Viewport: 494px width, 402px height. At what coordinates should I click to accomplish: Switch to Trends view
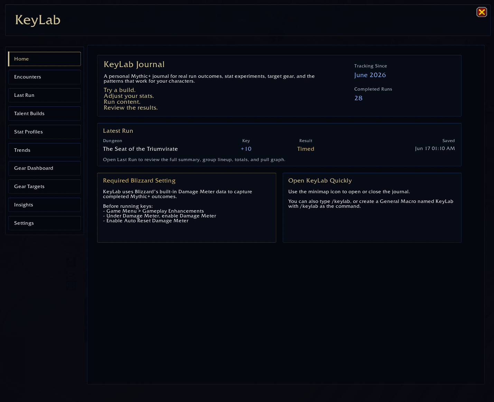click(45, 150)
